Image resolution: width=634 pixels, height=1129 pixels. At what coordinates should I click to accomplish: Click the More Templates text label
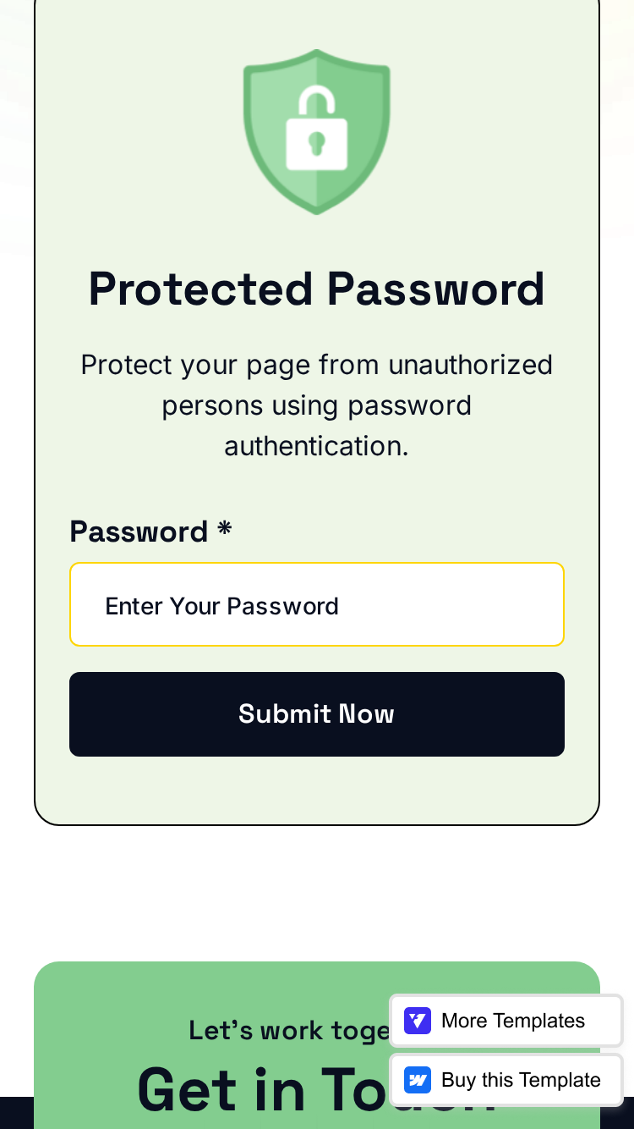pos(513,1021)
